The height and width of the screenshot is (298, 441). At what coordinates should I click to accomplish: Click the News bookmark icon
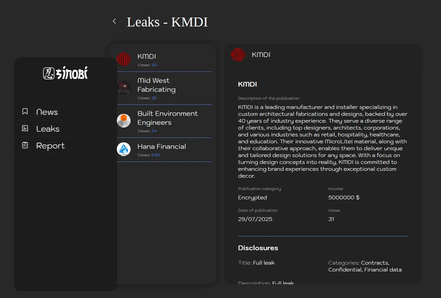[25, 112]
